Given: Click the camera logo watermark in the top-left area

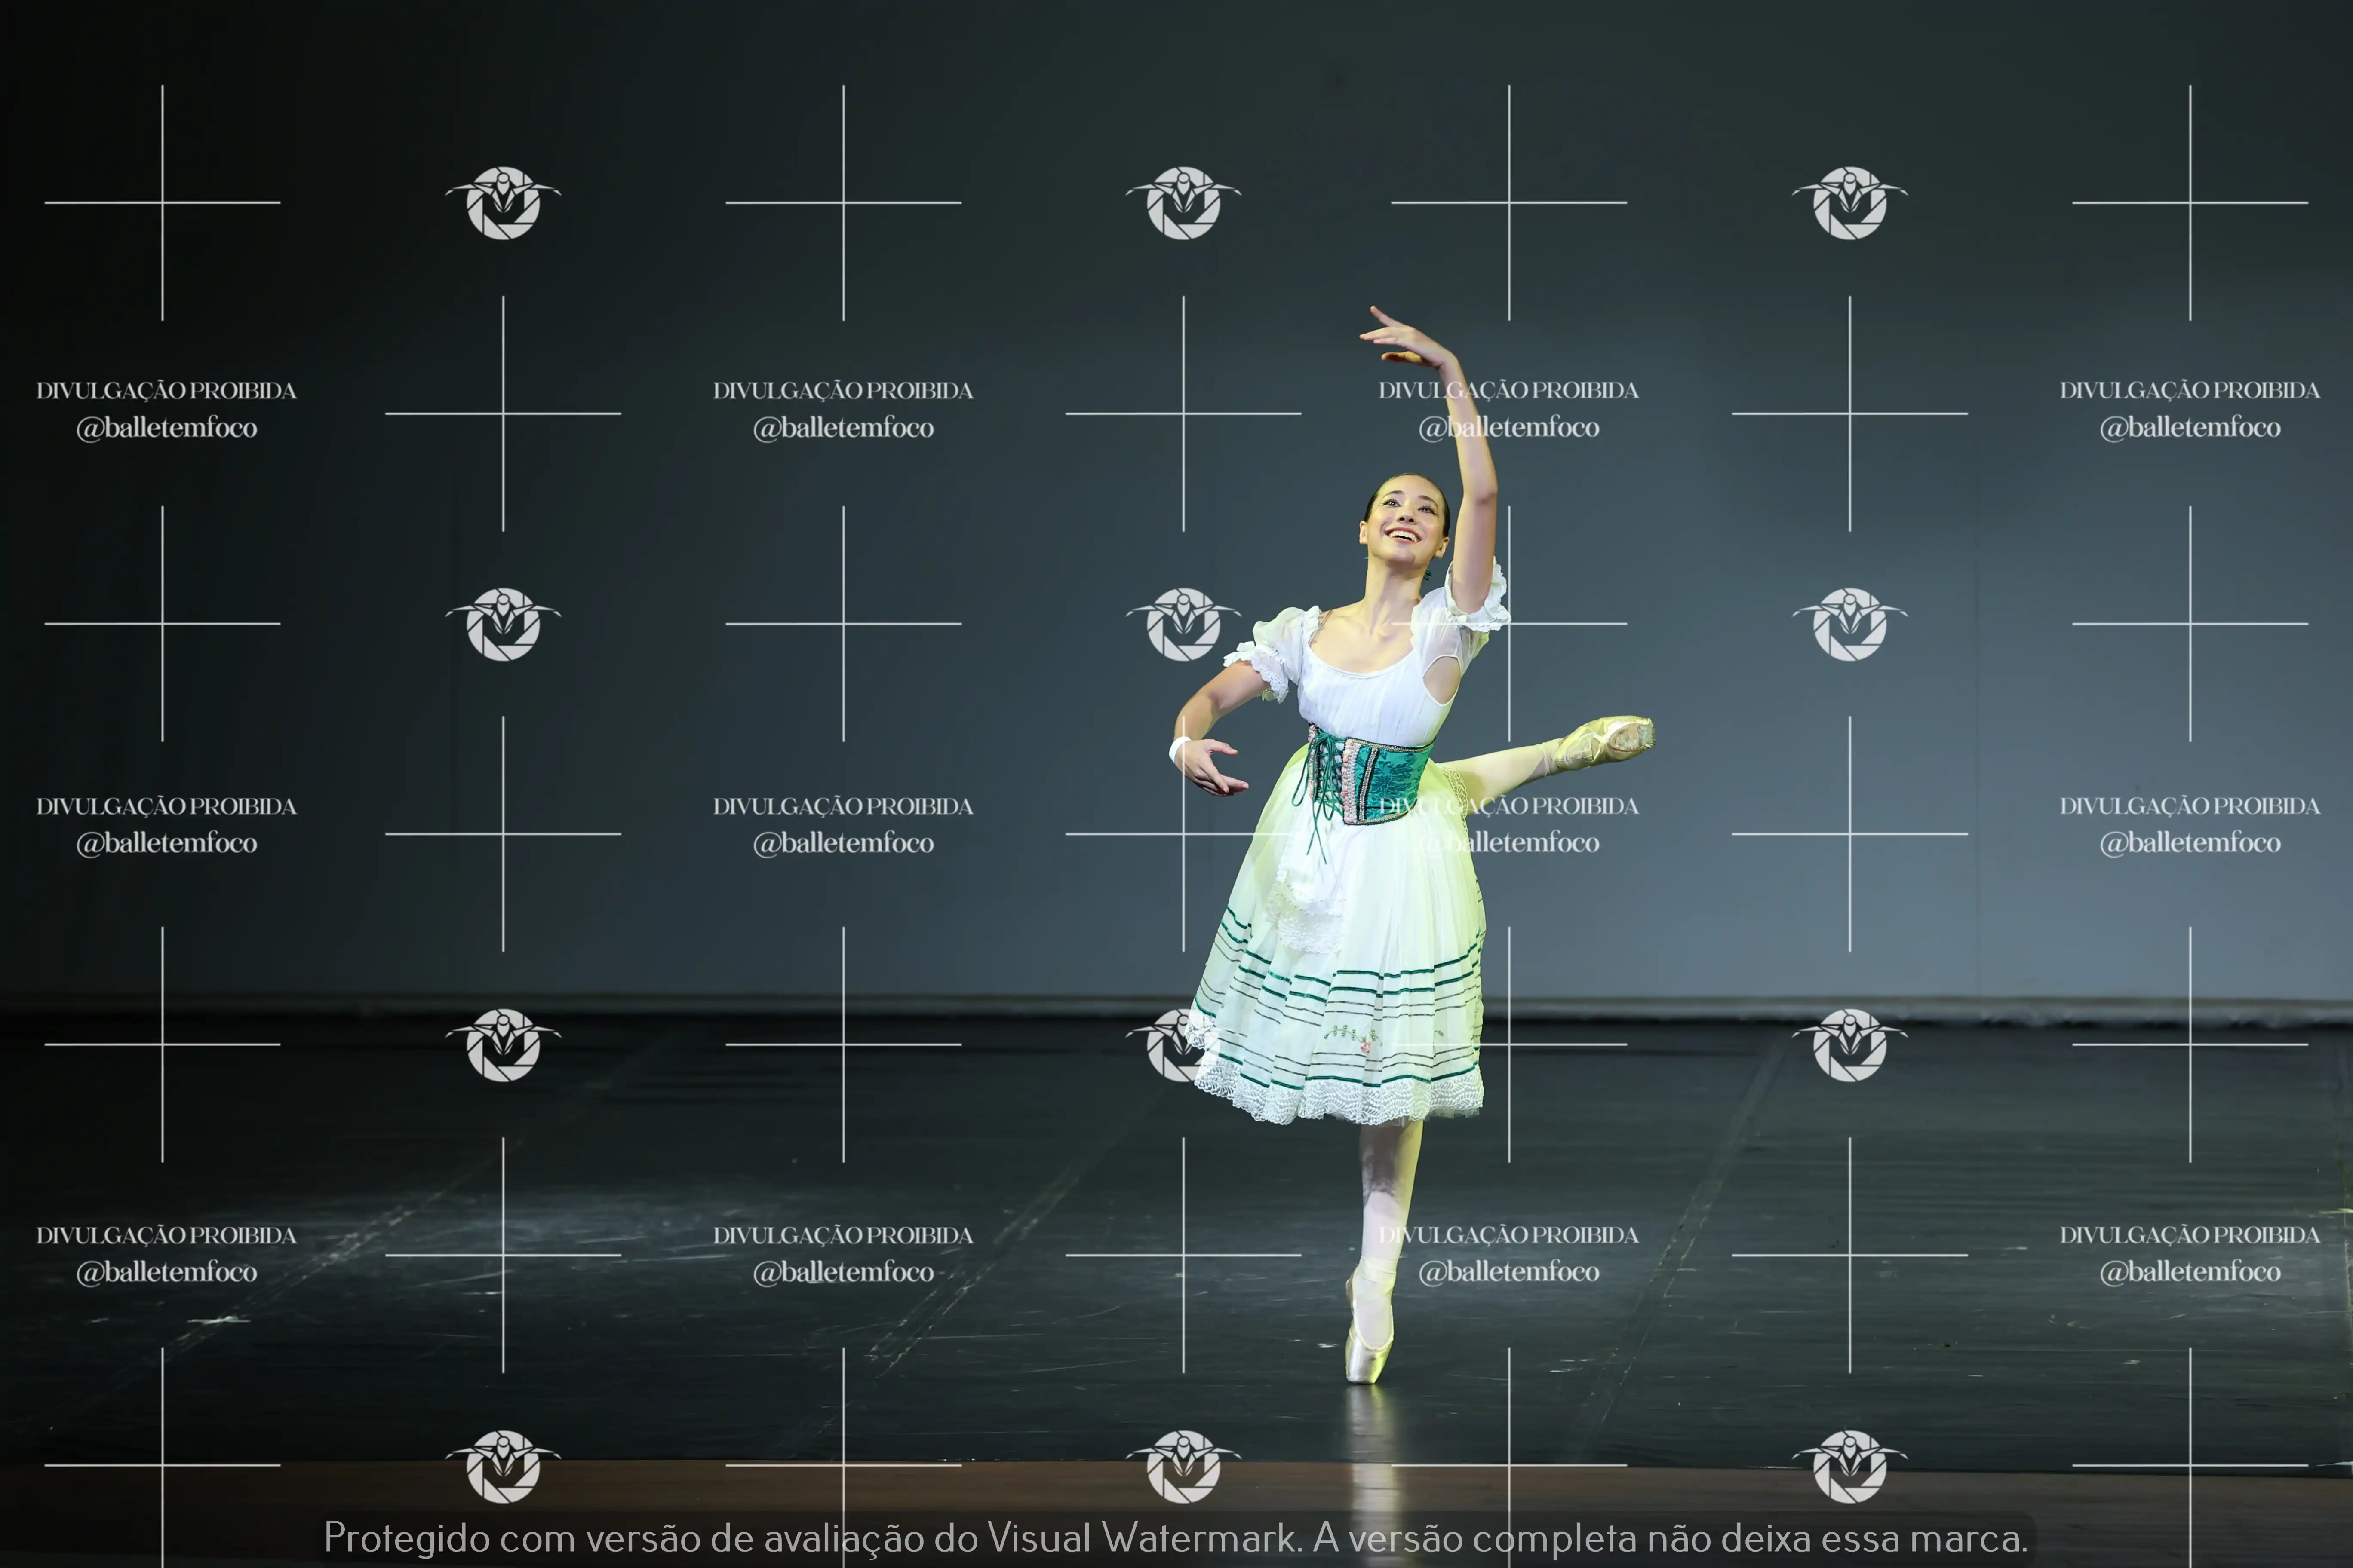Looking at the screenshot, I should pyautogui.click(x=503, y=203).
